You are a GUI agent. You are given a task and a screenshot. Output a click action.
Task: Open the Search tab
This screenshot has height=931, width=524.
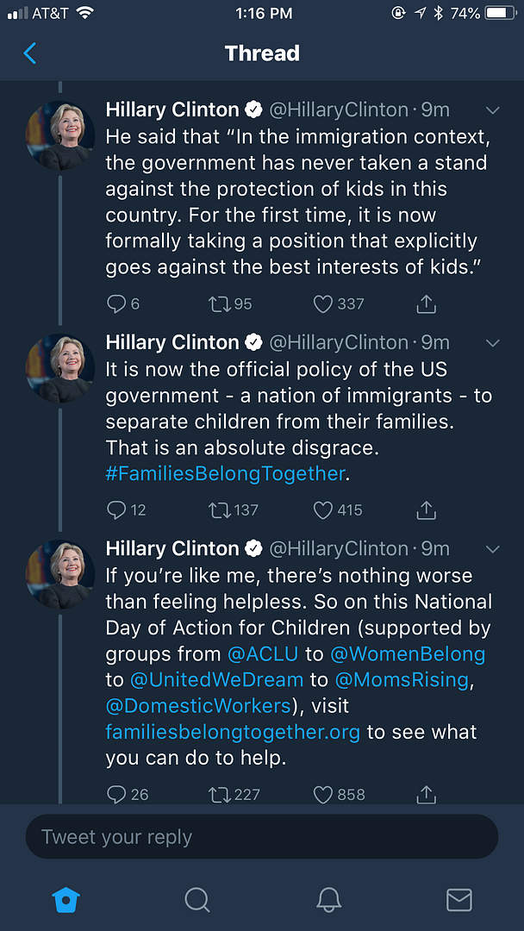pyautogui.click(x=197, y=900)
